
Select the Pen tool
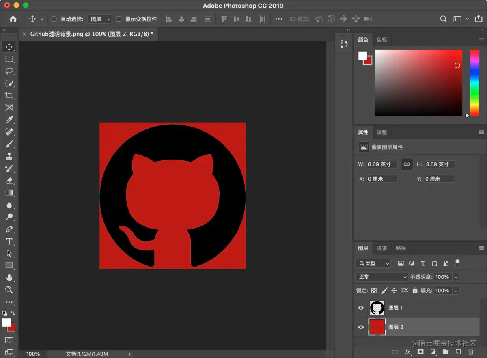point(9,229)
